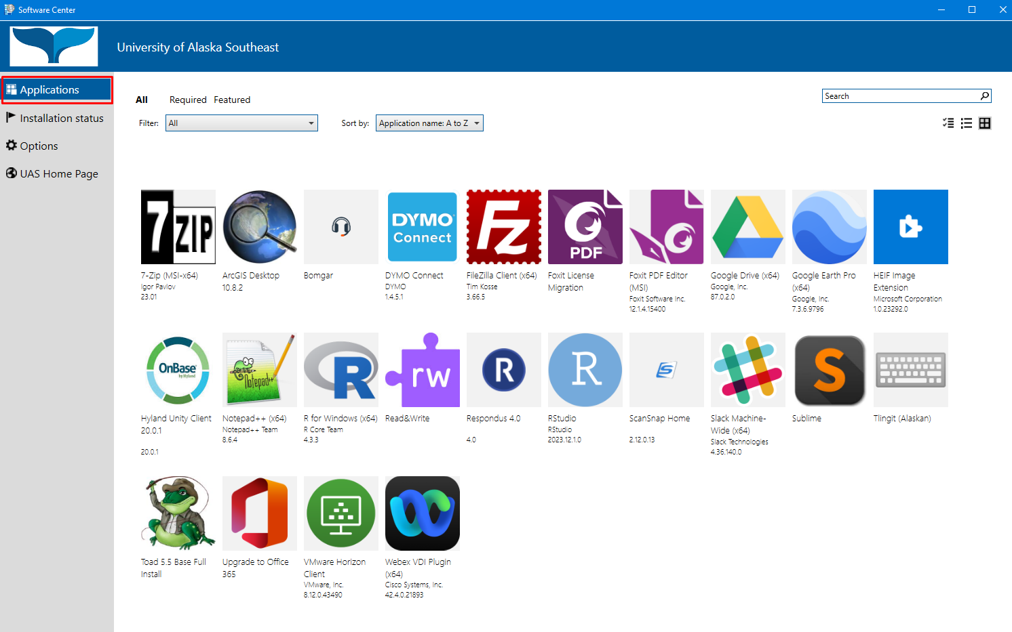Open the Sort by dropdown
The height and width of the screenshot is (632, 1012).
(429, 123)
